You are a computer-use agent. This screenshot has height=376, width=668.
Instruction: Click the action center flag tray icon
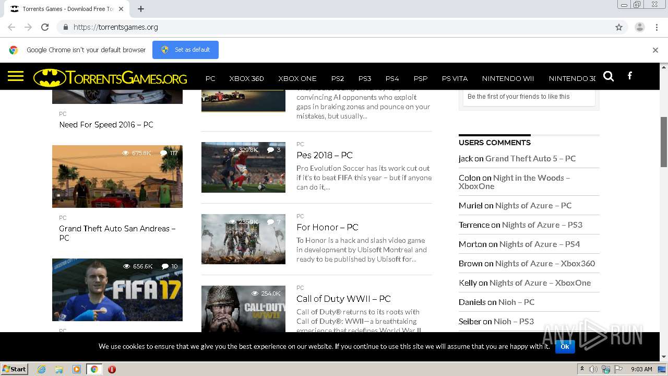click(x=618, y=369)
